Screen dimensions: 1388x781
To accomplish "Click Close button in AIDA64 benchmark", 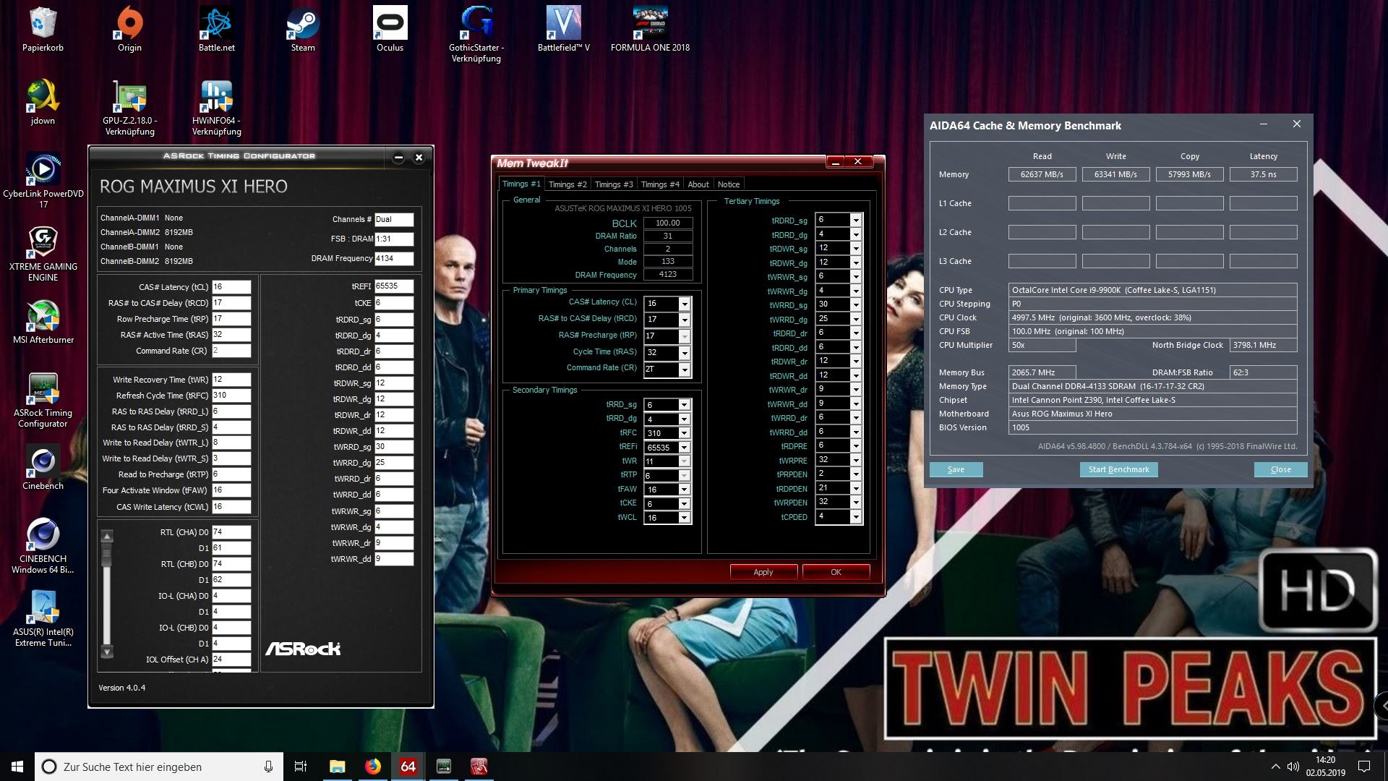I will [x=1280, y=469].
